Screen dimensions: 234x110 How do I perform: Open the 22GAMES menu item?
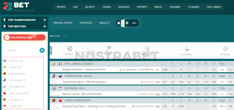point(175,7)
